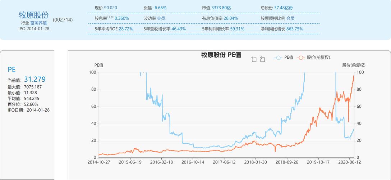
Task: Open the 畜禽养殖 industry link
Action: point(38,23)
